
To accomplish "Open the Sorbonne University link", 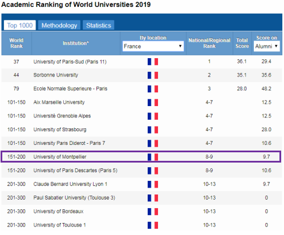I will [x=56, y=75].
